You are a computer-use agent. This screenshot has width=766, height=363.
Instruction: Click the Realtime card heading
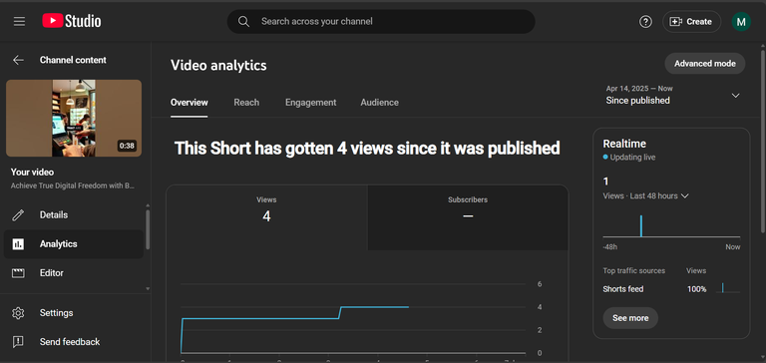[624, 144]
